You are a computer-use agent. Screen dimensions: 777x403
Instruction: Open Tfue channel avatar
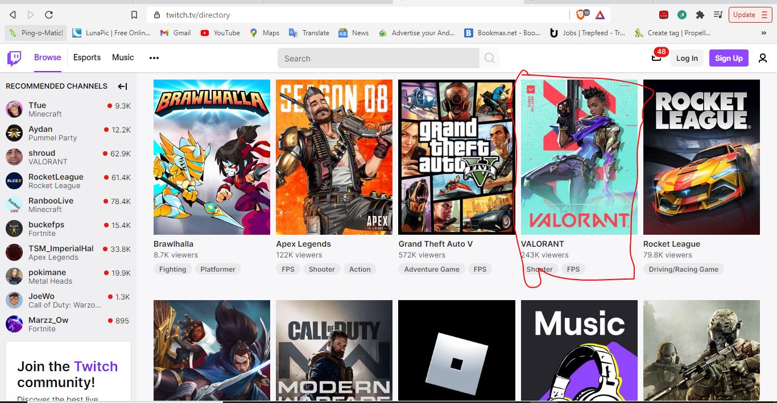tap(14, 109)
